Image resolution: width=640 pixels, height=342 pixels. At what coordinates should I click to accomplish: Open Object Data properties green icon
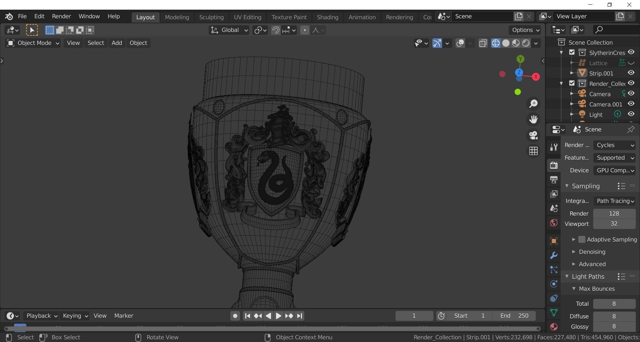pos(554,313)
